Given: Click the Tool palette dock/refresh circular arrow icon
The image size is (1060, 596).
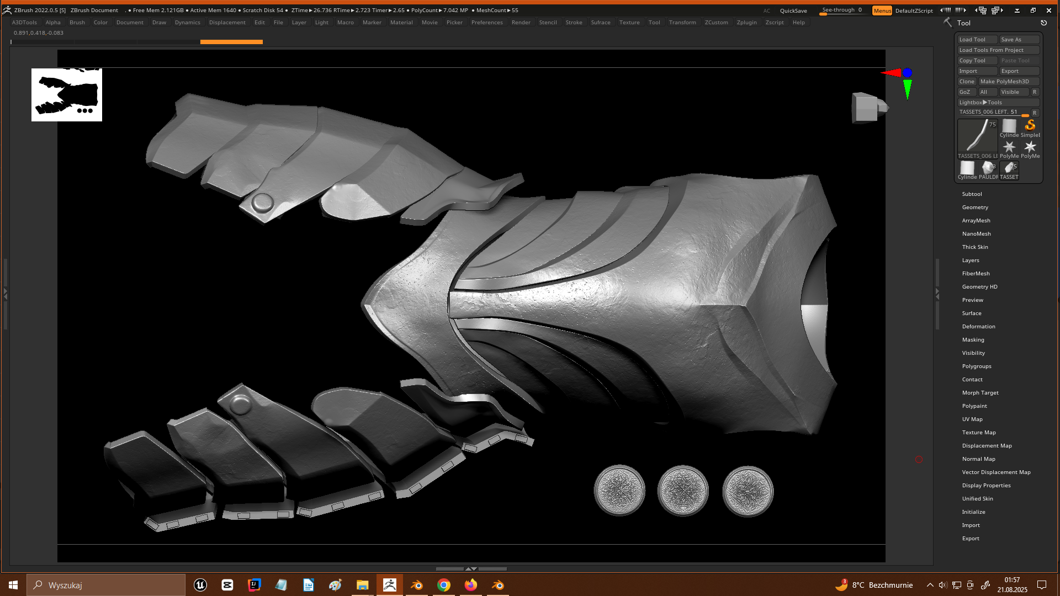Looking at the screenshot, I should [1043, 23].
